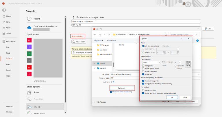Viewport: 222px width, 117px height.
Task: Click the Share icon under Share options
Action: (29, 92)
